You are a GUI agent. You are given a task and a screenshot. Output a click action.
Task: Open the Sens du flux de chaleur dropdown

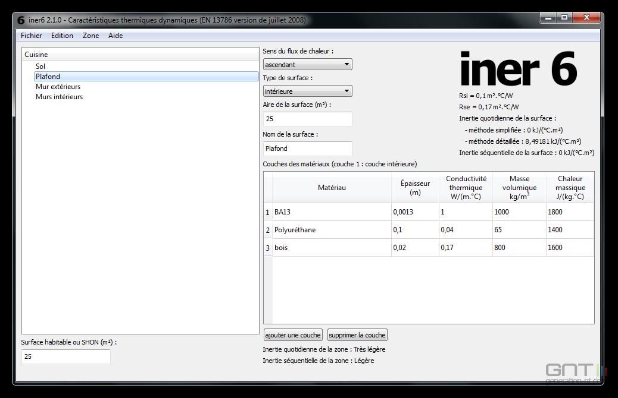tap(307, 64)
